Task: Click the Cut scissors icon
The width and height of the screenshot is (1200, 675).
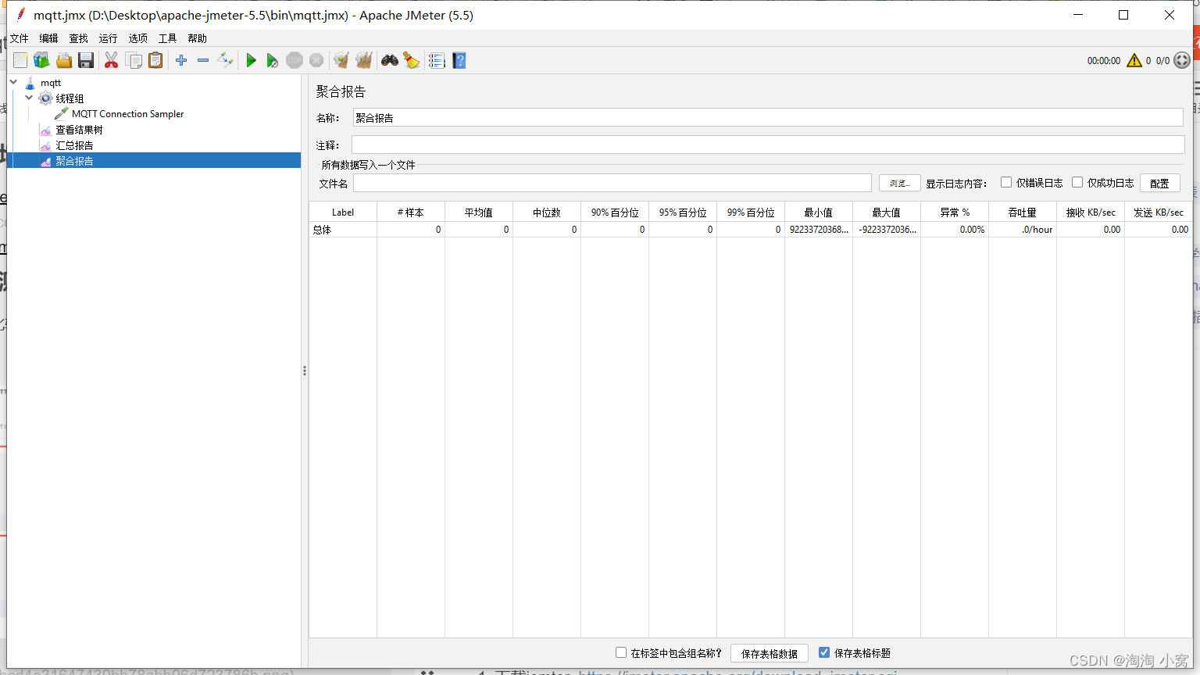Action: (111, 60)
